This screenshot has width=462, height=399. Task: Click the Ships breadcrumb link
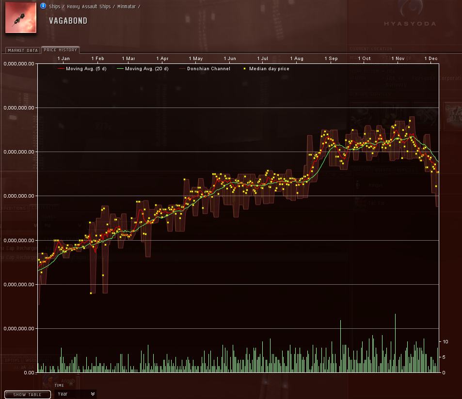coord(54,6)
